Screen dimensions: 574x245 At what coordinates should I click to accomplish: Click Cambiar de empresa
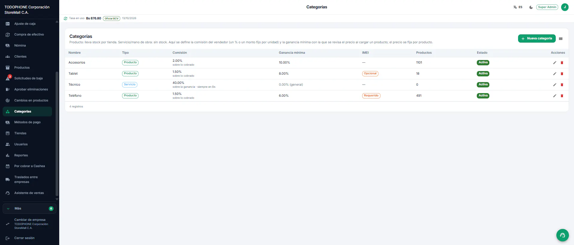(x=30, y=224)
